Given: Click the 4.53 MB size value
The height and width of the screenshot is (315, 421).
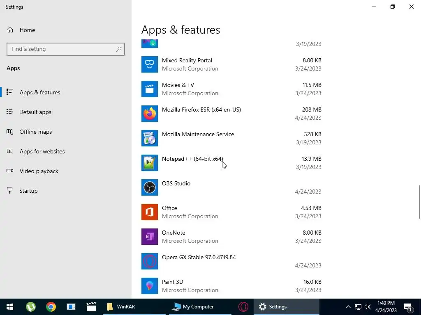Looking at the screenshot, I should (x=311, y=208).
